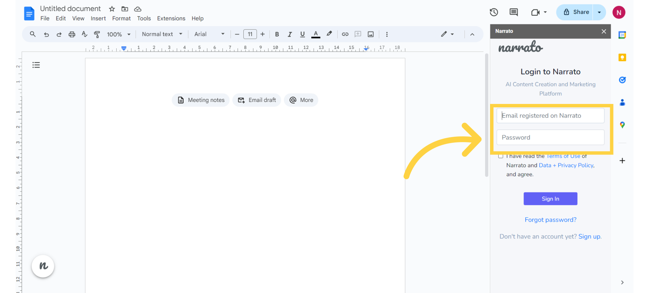Run spelling and grammar check icon
The height and width of the screenshot is (293, 649).
[85, 34]
